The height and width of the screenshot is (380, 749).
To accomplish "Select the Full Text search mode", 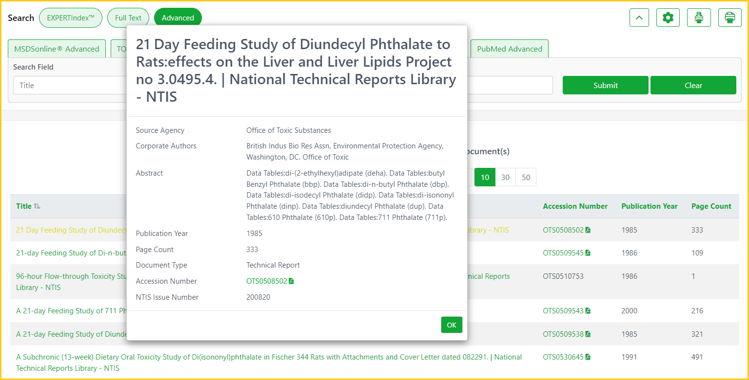I will tap(128, 18).
